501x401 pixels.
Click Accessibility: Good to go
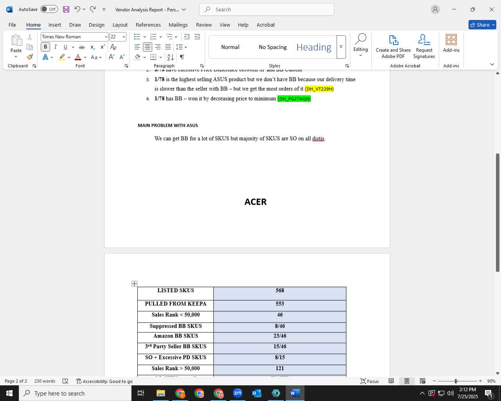tap(105, 381)
